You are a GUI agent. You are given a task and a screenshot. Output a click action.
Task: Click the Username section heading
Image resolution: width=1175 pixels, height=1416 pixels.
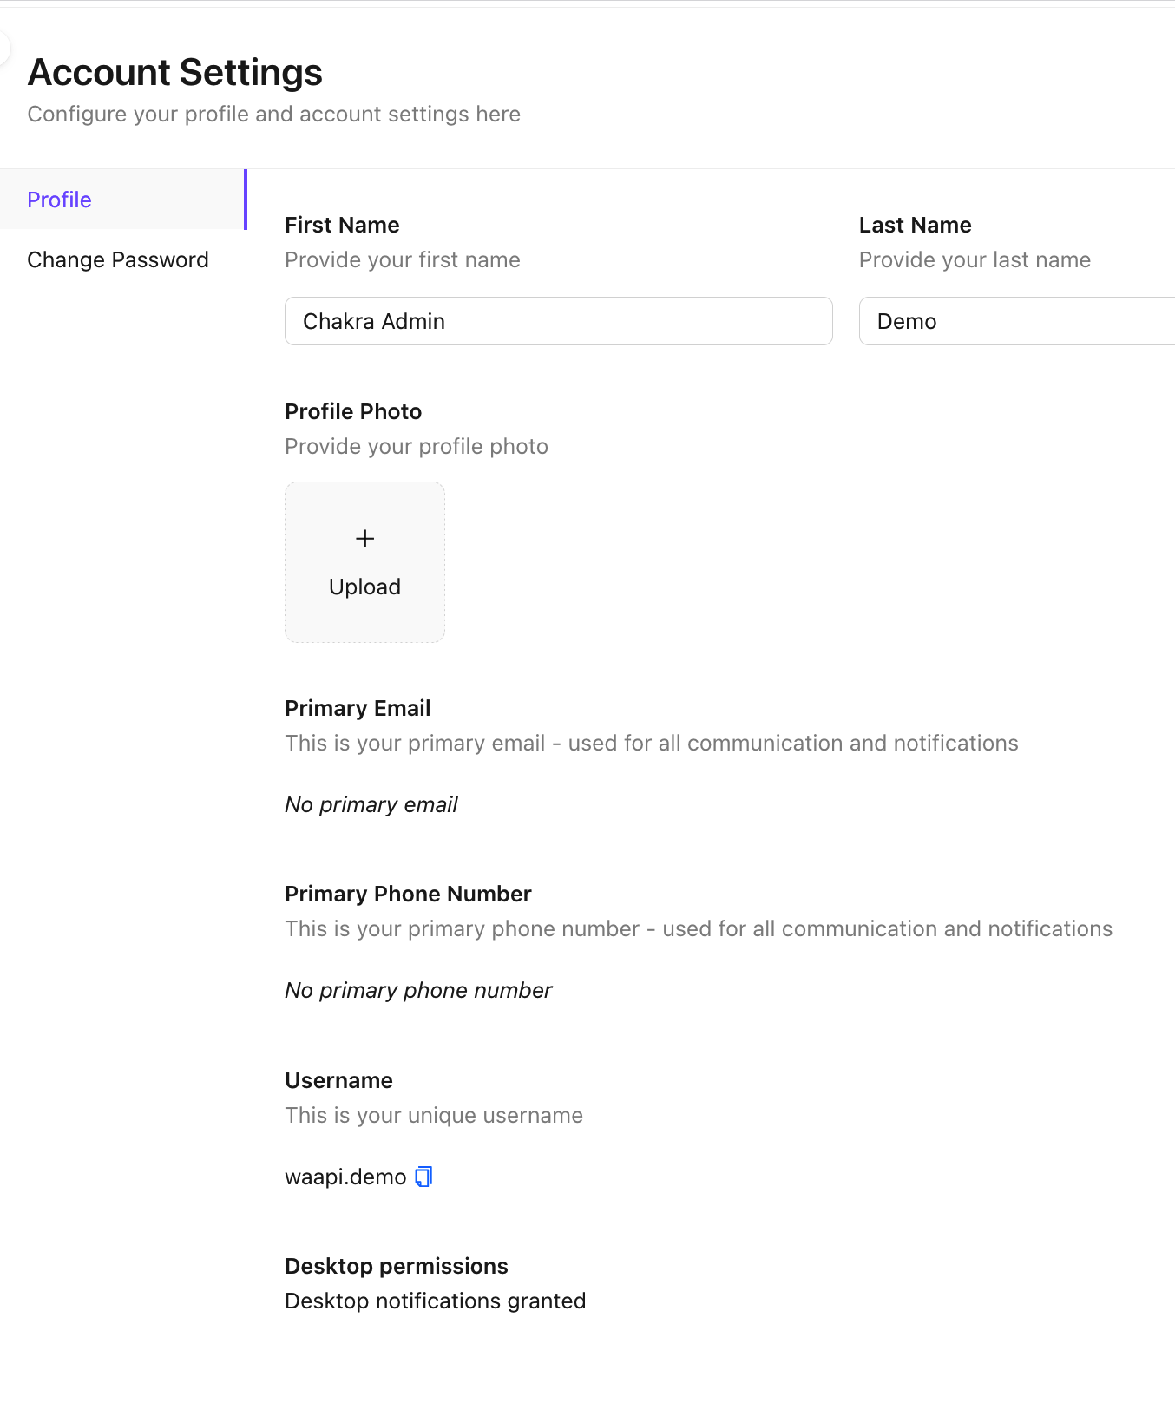click(338, 1080)
